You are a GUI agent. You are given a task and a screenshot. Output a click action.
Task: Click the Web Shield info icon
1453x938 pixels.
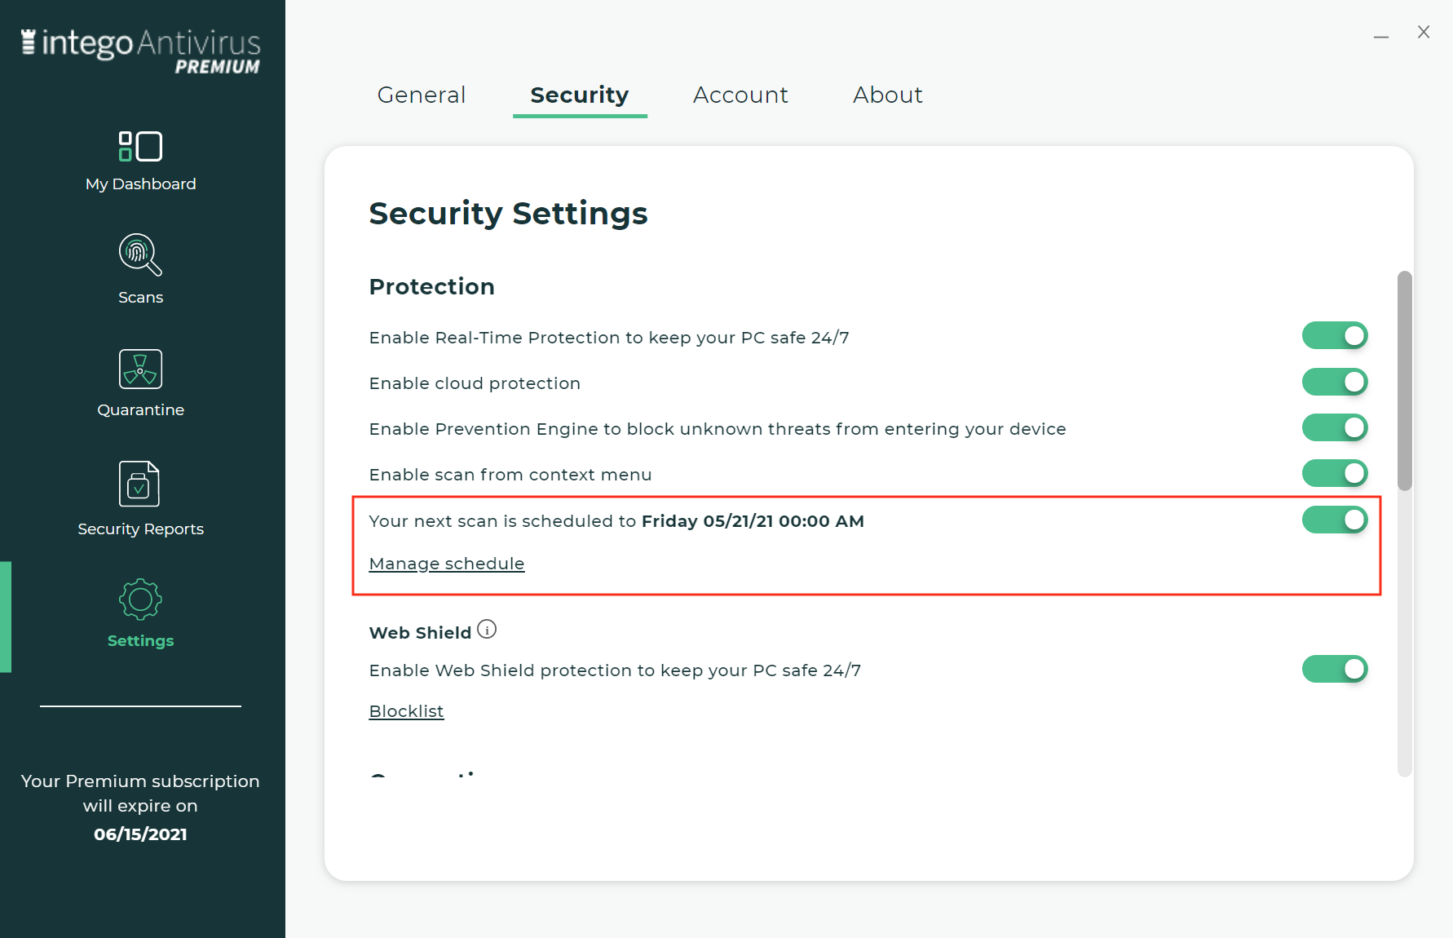click(x=487, y=630)
